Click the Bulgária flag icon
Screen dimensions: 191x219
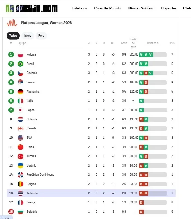20,212
